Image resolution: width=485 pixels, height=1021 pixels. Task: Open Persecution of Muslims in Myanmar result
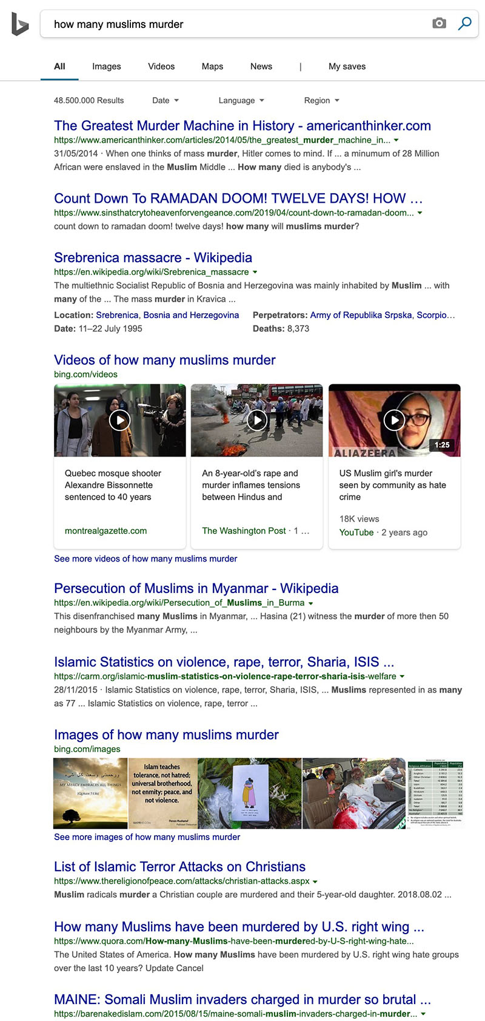pos(196,588)
